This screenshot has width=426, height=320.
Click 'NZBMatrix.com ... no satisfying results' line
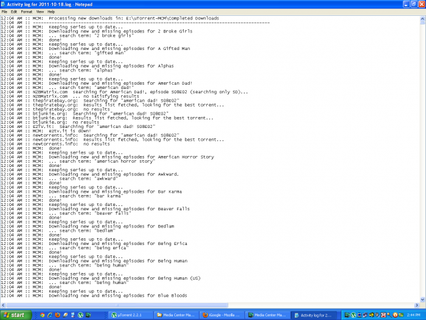coord(70,96)
